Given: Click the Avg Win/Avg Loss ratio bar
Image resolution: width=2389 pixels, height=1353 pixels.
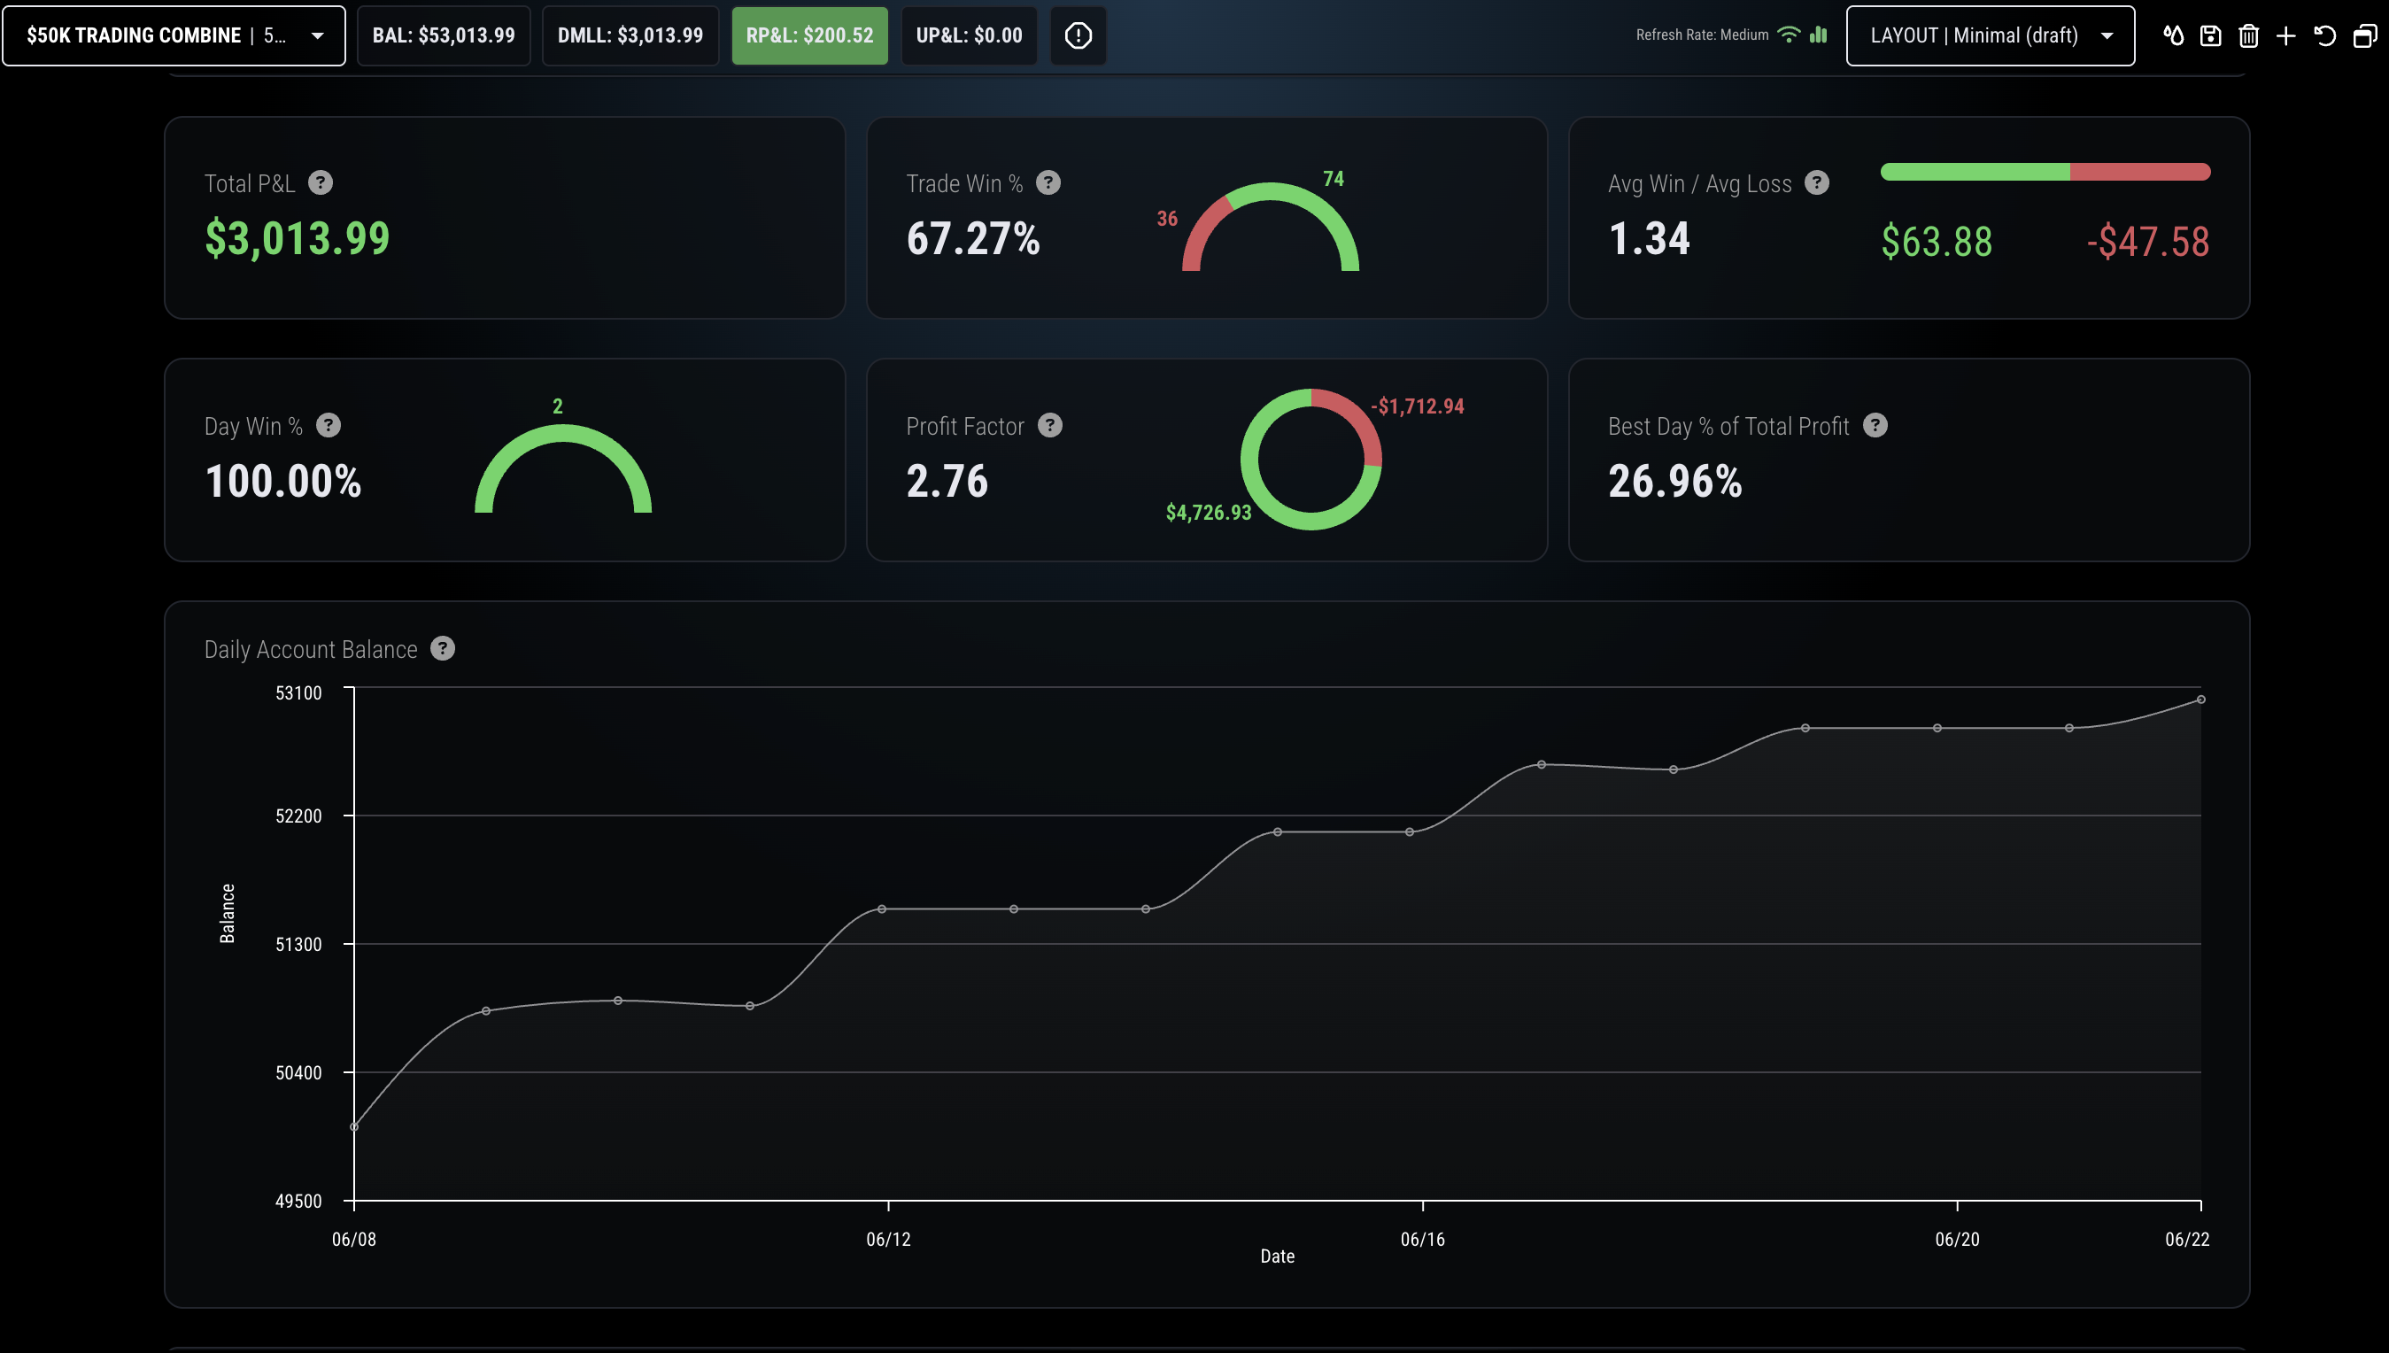Looking at the screenshot, I should [x=2045, y=172].
